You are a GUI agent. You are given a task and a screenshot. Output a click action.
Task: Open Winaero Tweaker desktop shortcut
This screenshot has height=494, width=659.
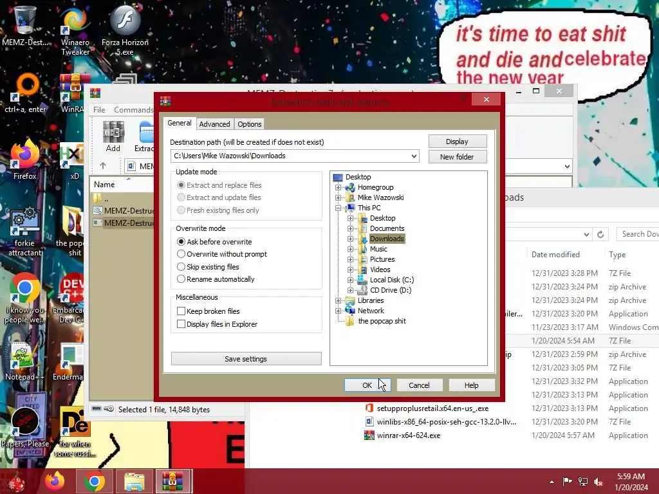(x=75, y=30)
